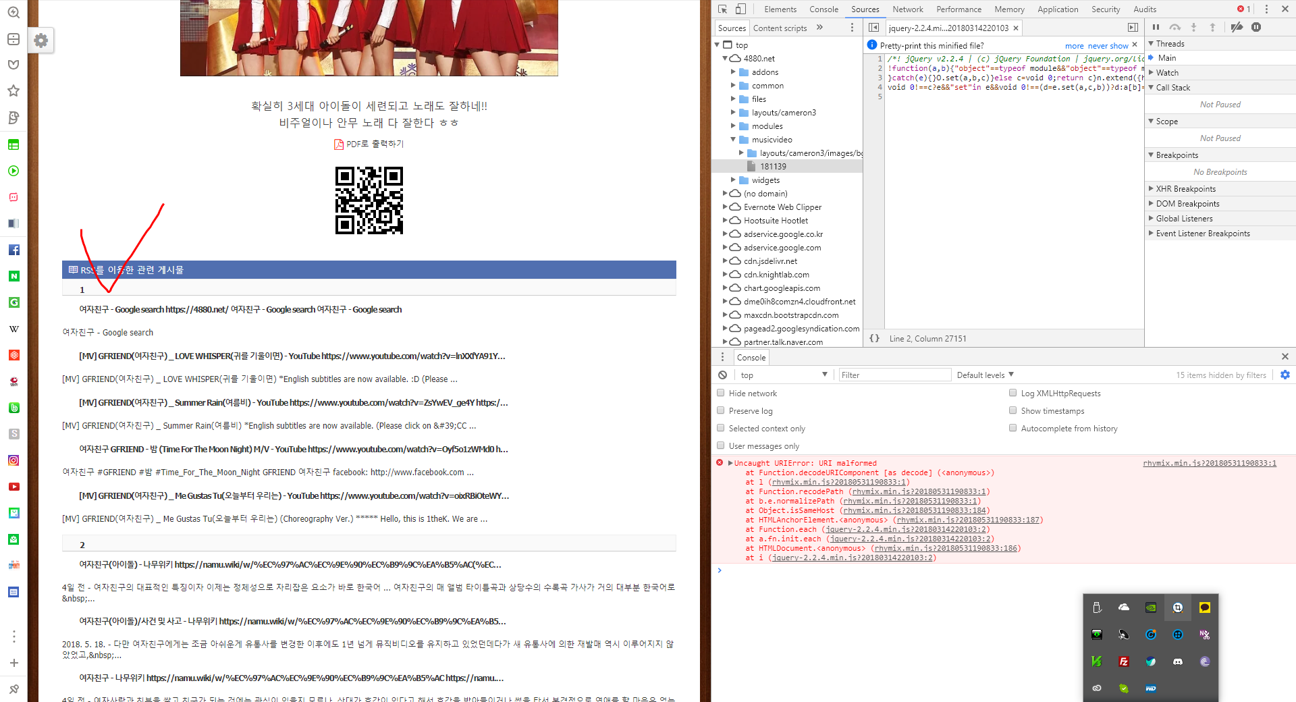Switch to the Network tab
Image resolution: width=1296 pixels, height=702 pixels.
tap(908, 9)
